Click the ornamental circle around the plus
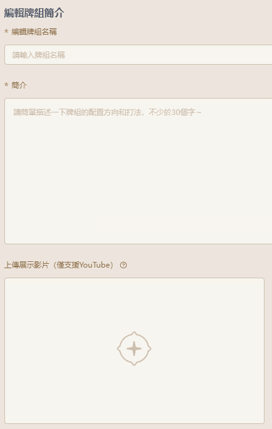 click(x=134, y=349)
